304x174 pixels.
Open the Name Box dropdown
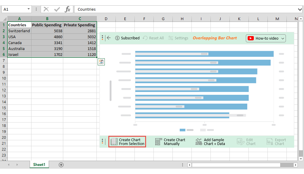coord(28,9)
